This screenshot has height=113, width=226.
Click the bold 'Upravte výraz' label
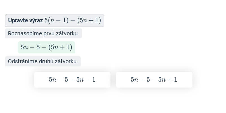pos(25,21)
